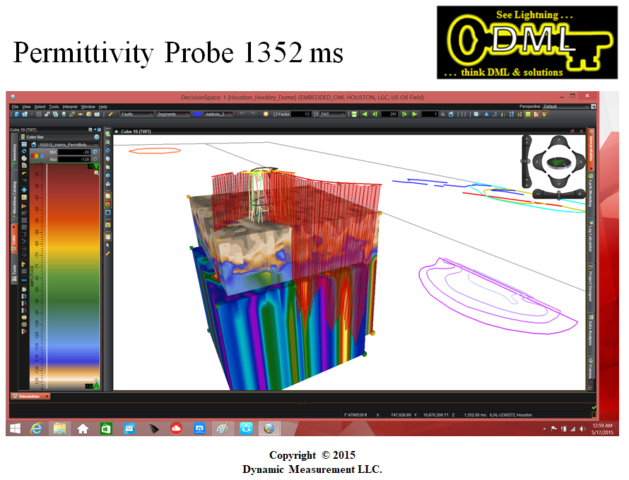Expand the Segments dropdown

point(172,115)
